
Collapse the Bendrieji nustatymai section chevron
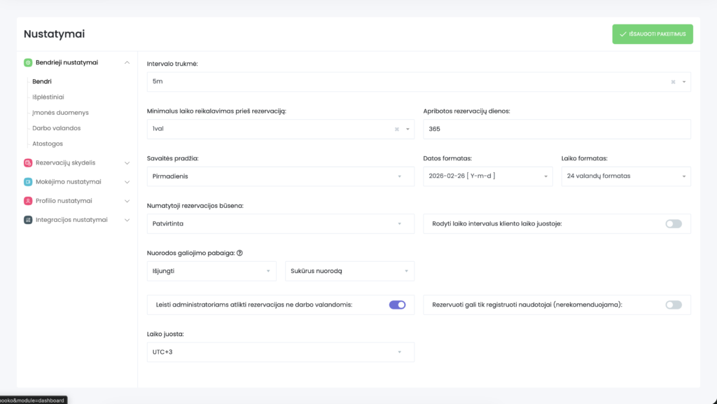pos(127,62)
